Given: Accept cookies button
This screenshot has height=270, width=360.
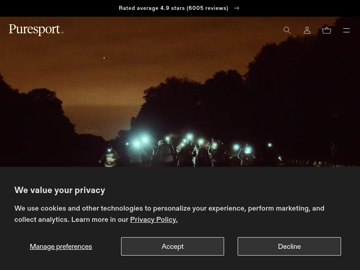Looking at the screenshot, I should pos(172,246).
